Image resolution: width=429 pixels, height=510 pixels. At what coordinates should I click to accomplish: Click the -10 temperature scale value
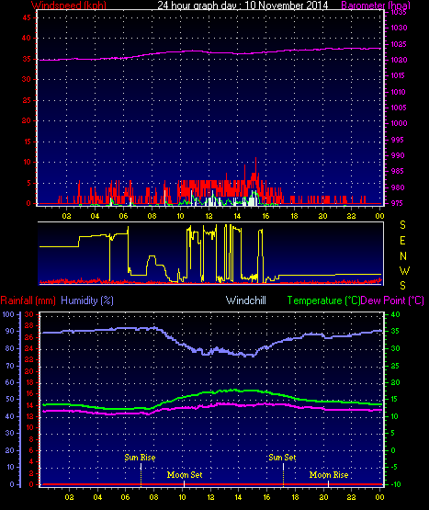[x=396, y=484]
